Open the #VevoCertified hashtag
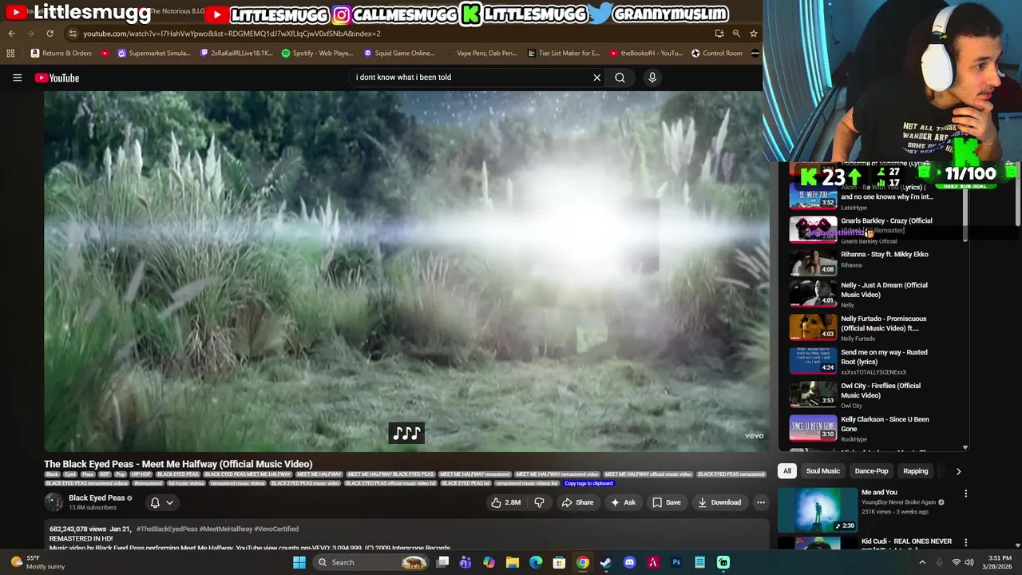1022x575 pixels. 276,529
